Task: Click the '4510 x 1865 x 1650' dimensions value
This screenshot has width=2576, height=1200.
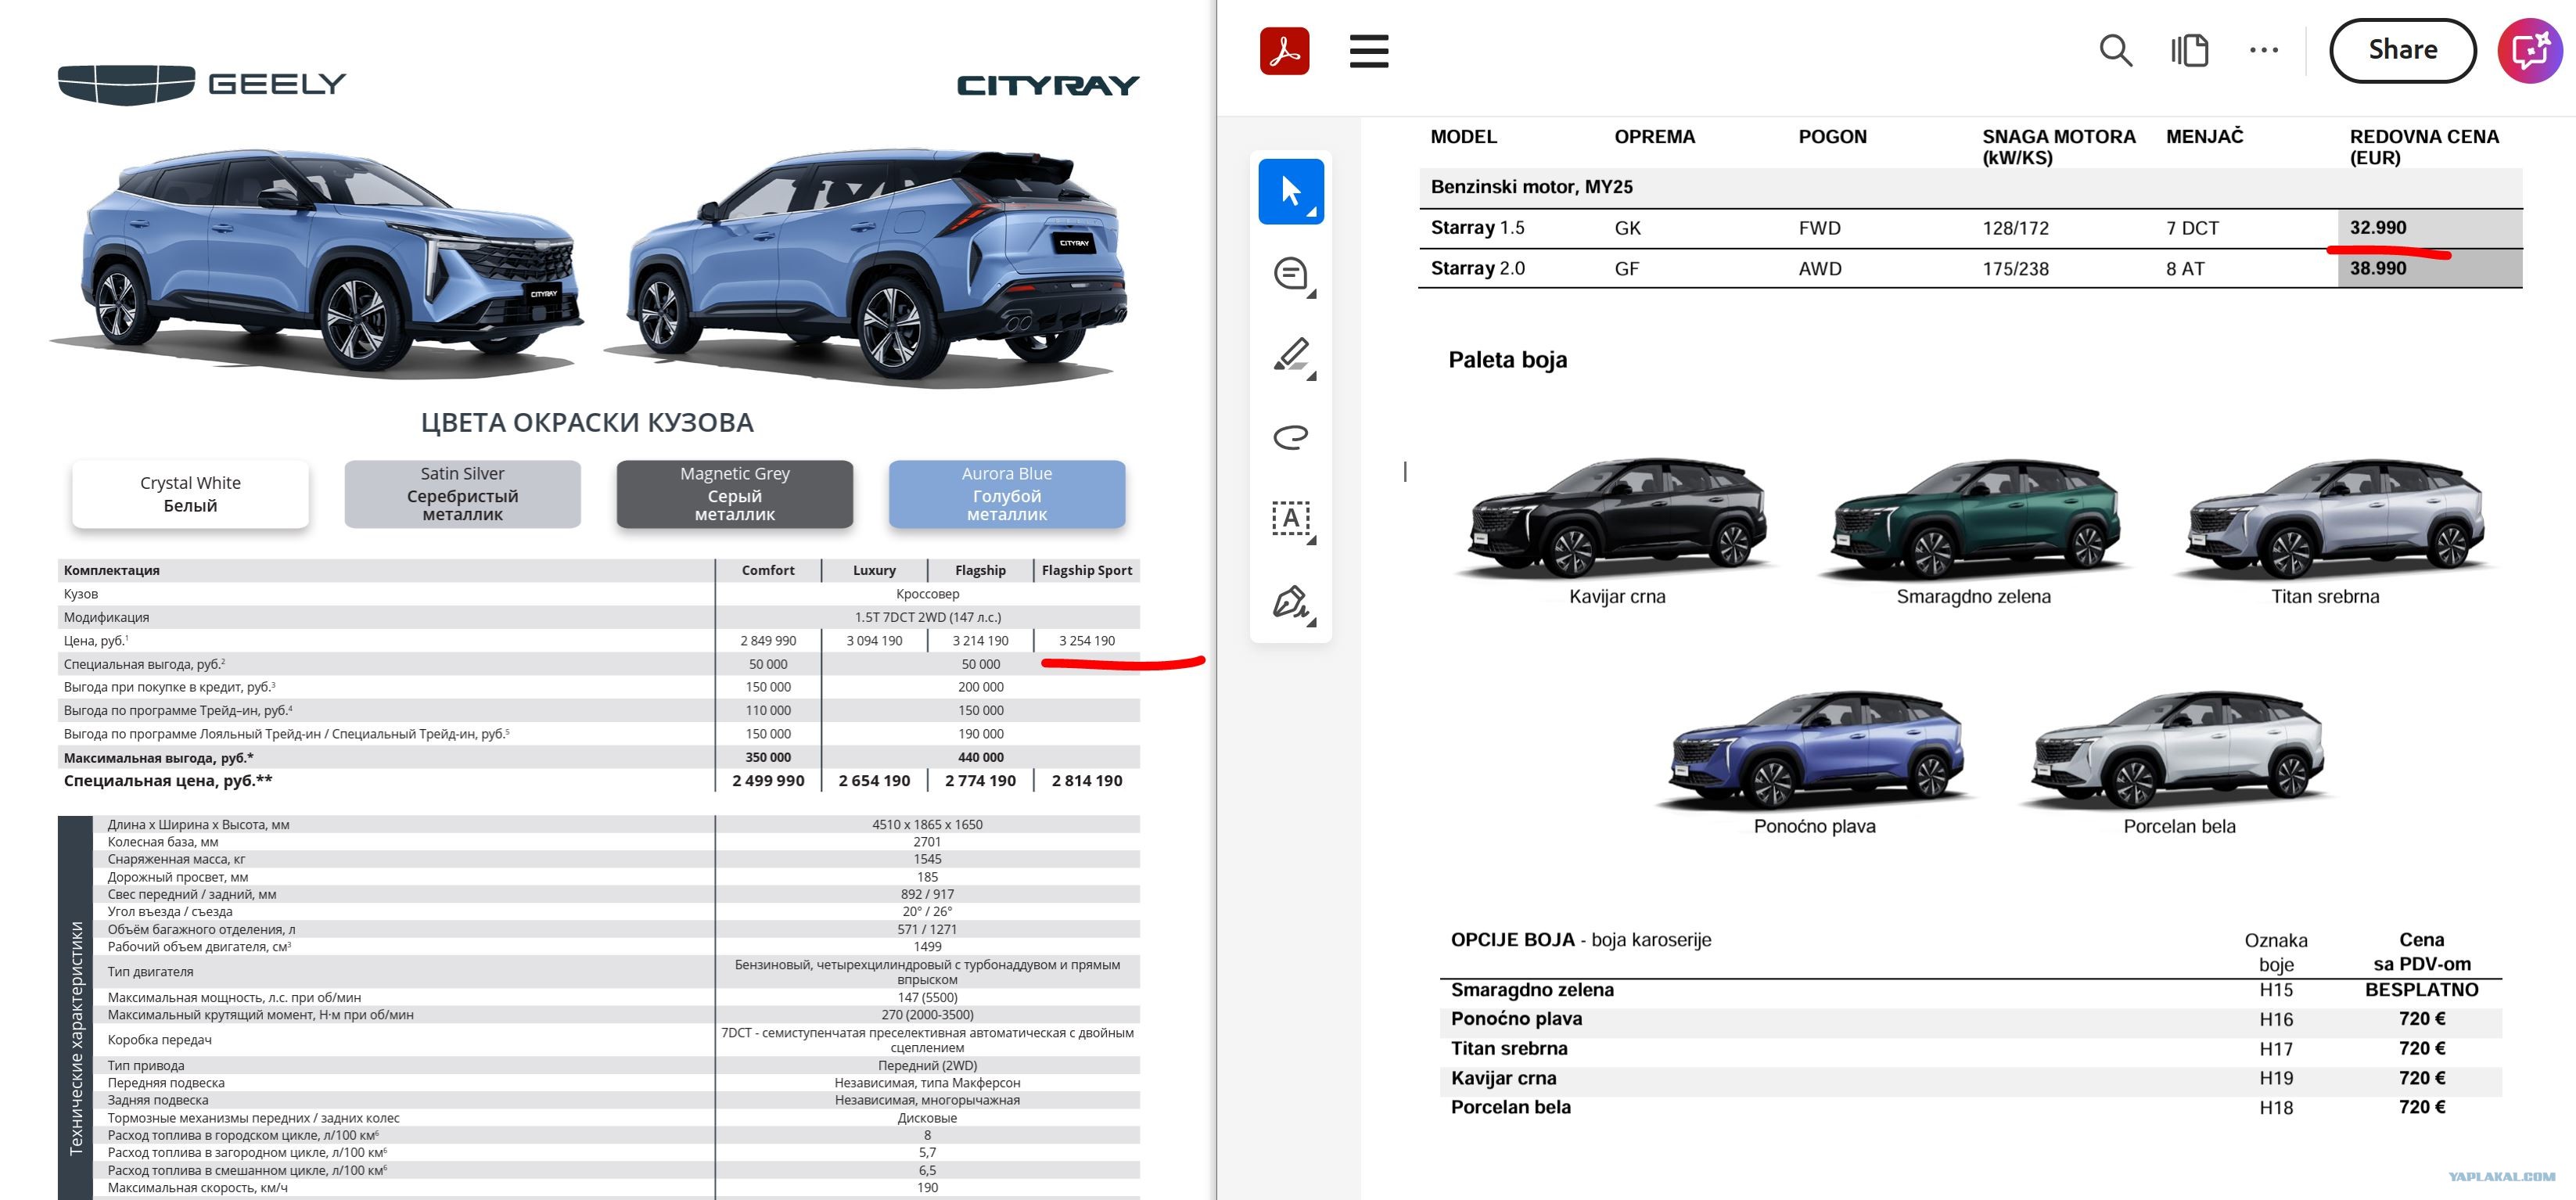Action: (x=927, y=825)
